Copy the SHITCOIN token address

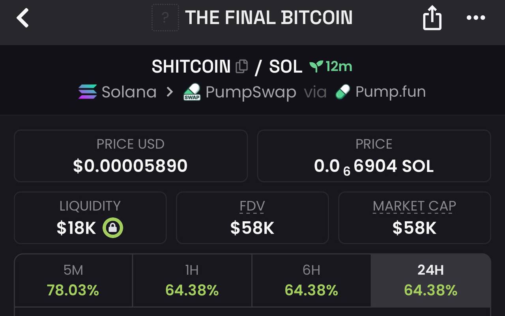pos(241,66)
